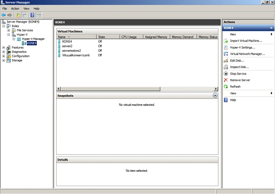Click the horizontal scrollbar right arrow

(216, 89)
